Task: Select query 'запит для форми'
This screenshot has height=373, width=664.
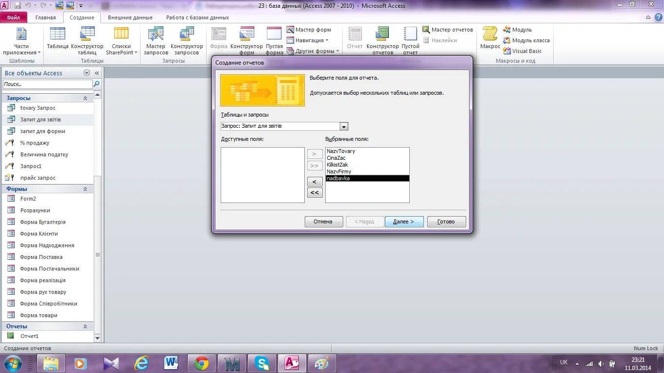Action: tap(47, 131)
